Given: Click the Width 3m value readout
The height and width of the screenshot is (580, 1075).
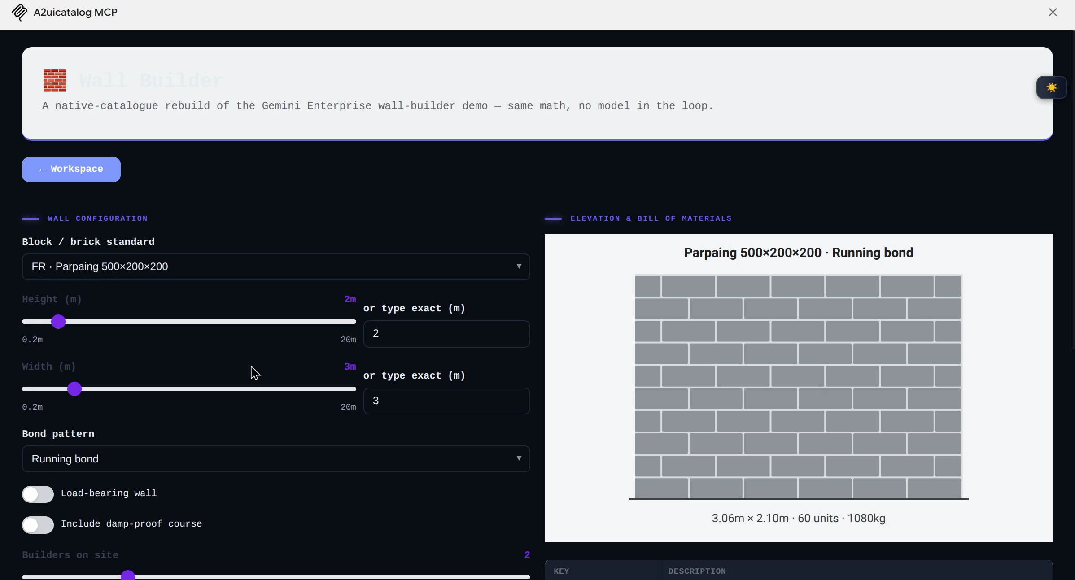Looking at the screenshot, I should click(x=350, y=367).
